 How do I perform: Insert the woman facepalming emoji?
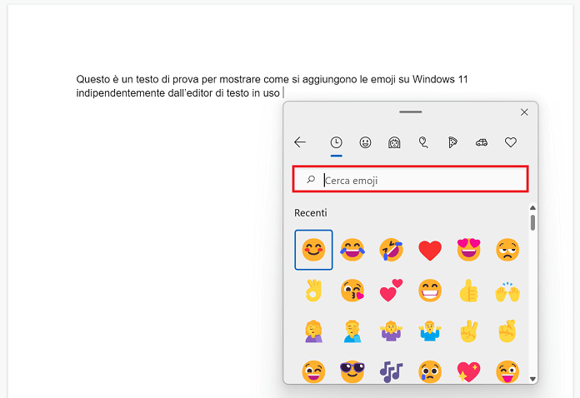(313, 331)
